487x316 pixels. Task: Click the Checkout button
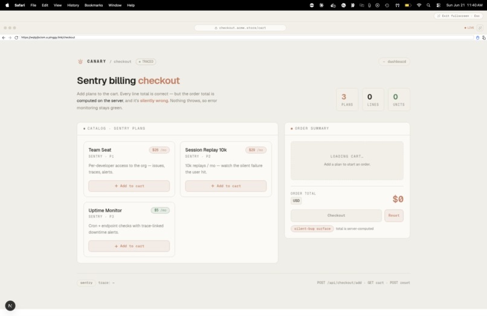coord(336,215)
